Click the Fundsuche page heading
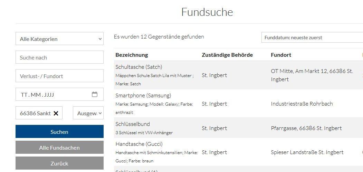Image resolution: width=363 pixels, height=172 pixels. [x=207, y=12]
